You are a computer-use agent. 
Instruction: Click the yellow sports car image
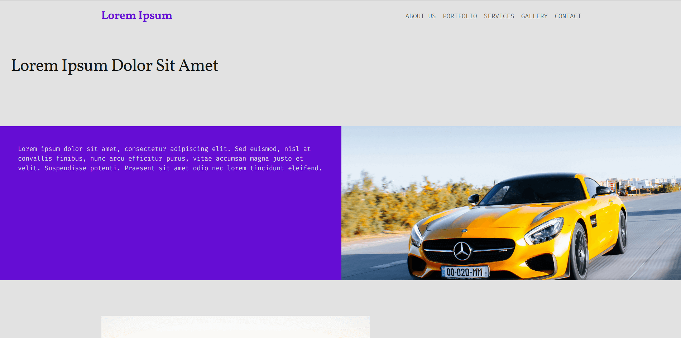tap(511, 203)
